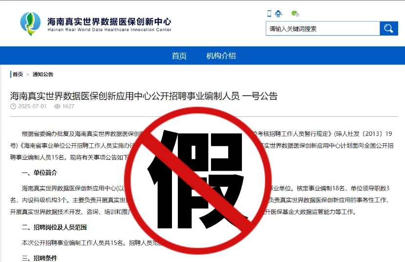This screenshot has width=405, height=262.
Task: Click the red prohibition '假' stamp
Action: pyautogui.click(x=197, y=181)
